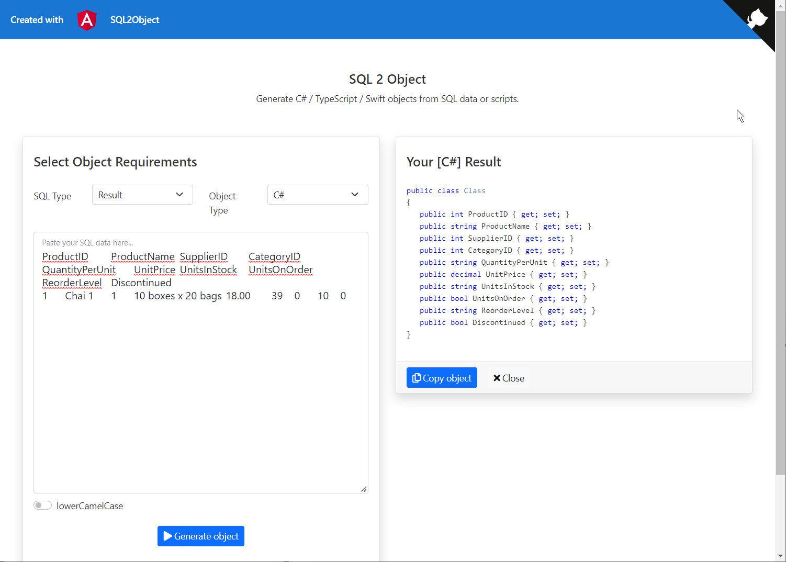The height and width of the screenshot is (562, 786).
Task: Click the Angular logo in the navbar
Action: [86, 20]
